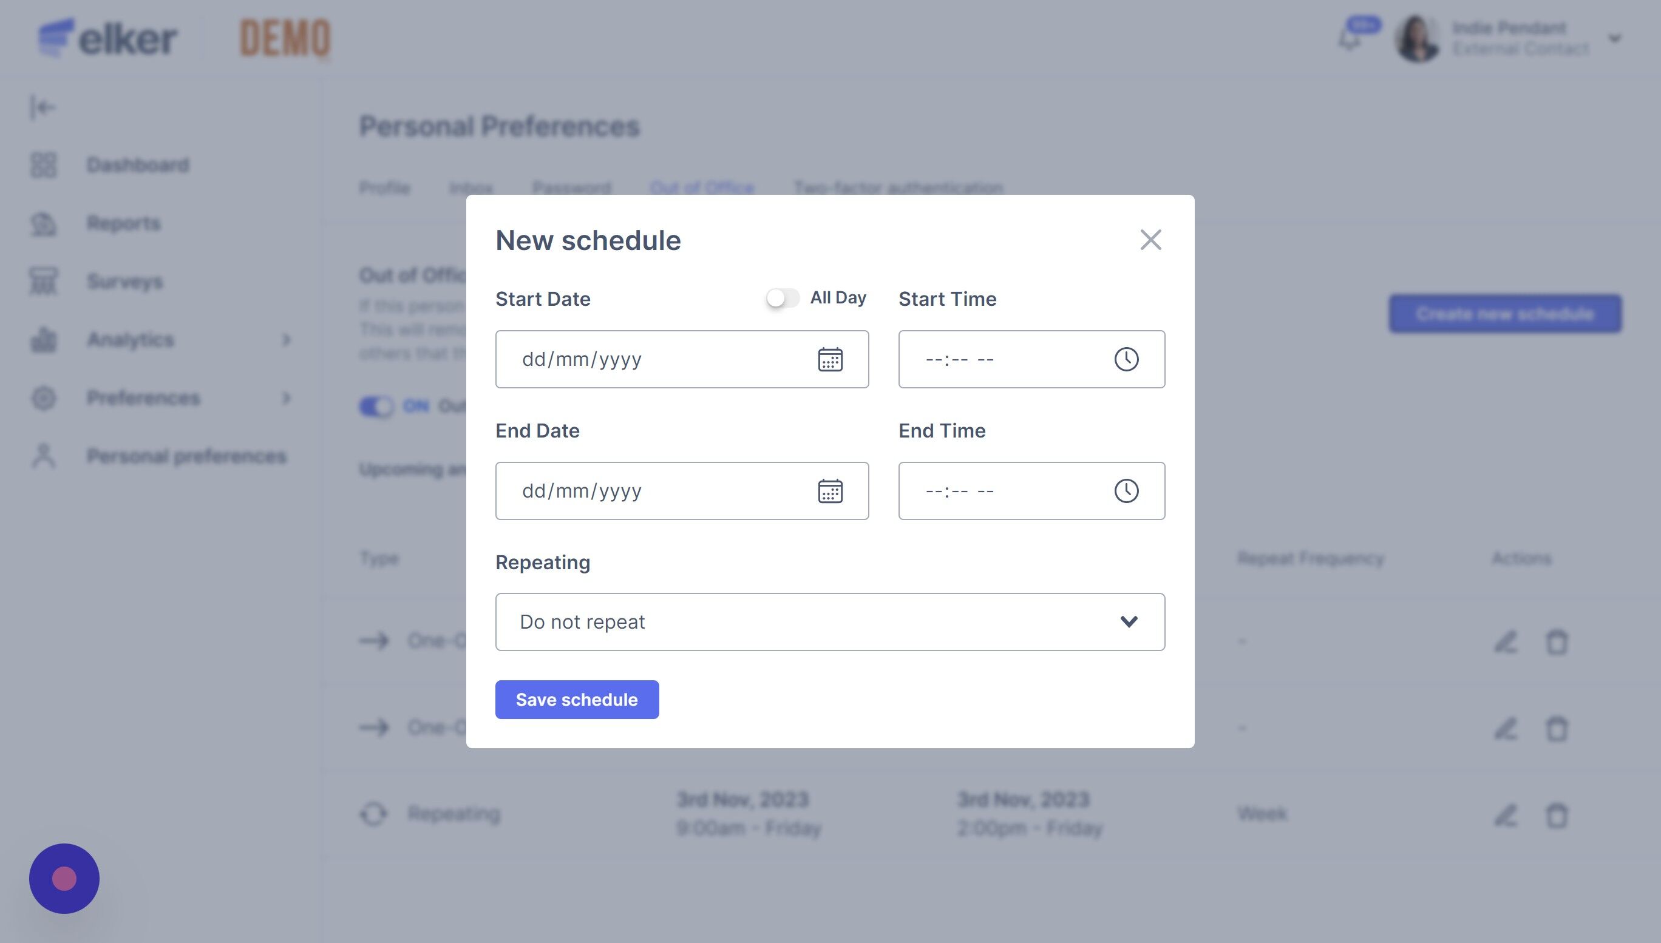The image size is (1661, 943).
Task: Open the user profile dropdown arrow
Action: [x=1614, y=39]
